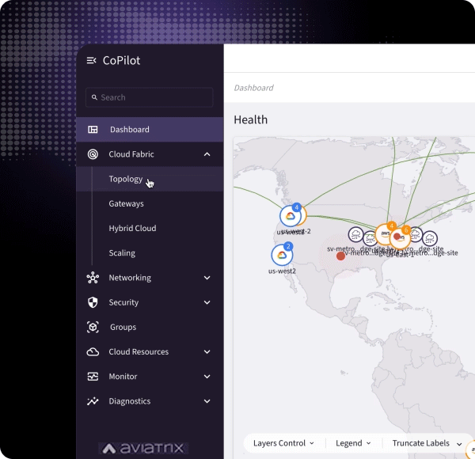Expand the Monitor section chevron
This screenshot has width=475, height=459.
coord(207,377)
